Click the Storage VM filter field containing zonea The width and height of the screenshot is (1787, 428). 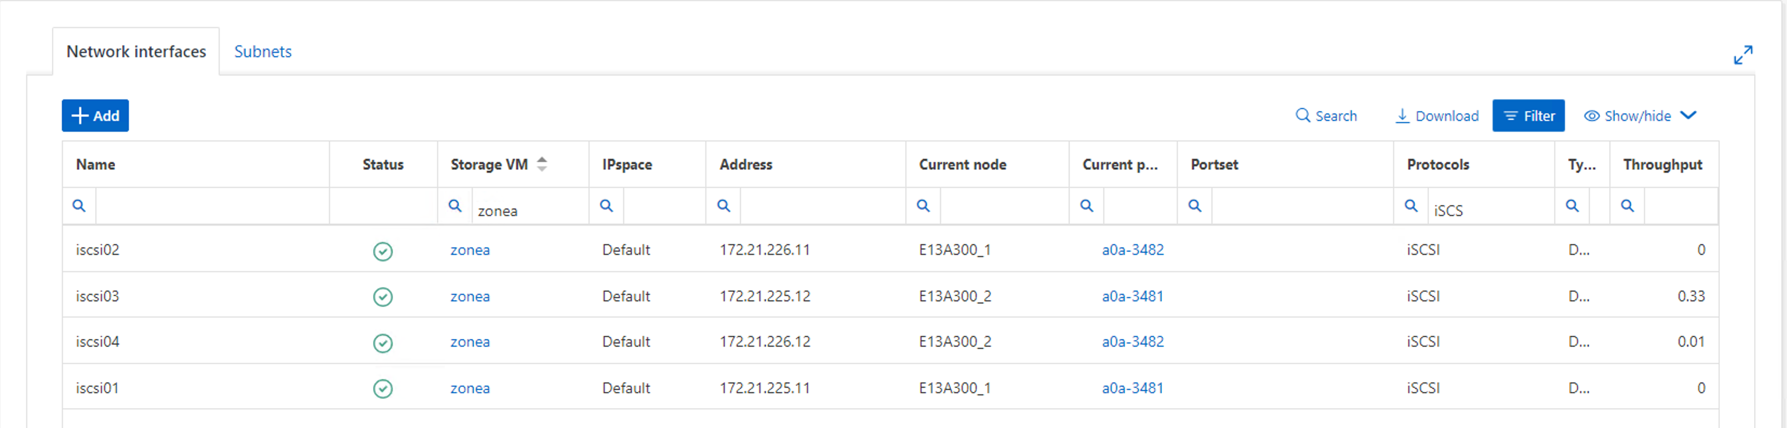[528, 210]
